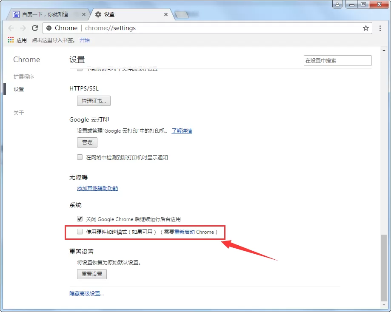Click the chrome://settings address bar

tap(207, 28)
